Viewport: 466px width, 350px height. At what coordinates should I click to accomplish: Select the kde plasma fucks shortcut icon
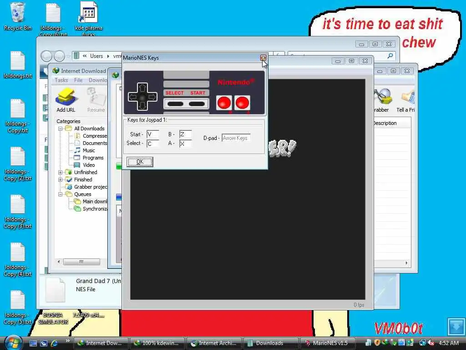coord(89,19)
